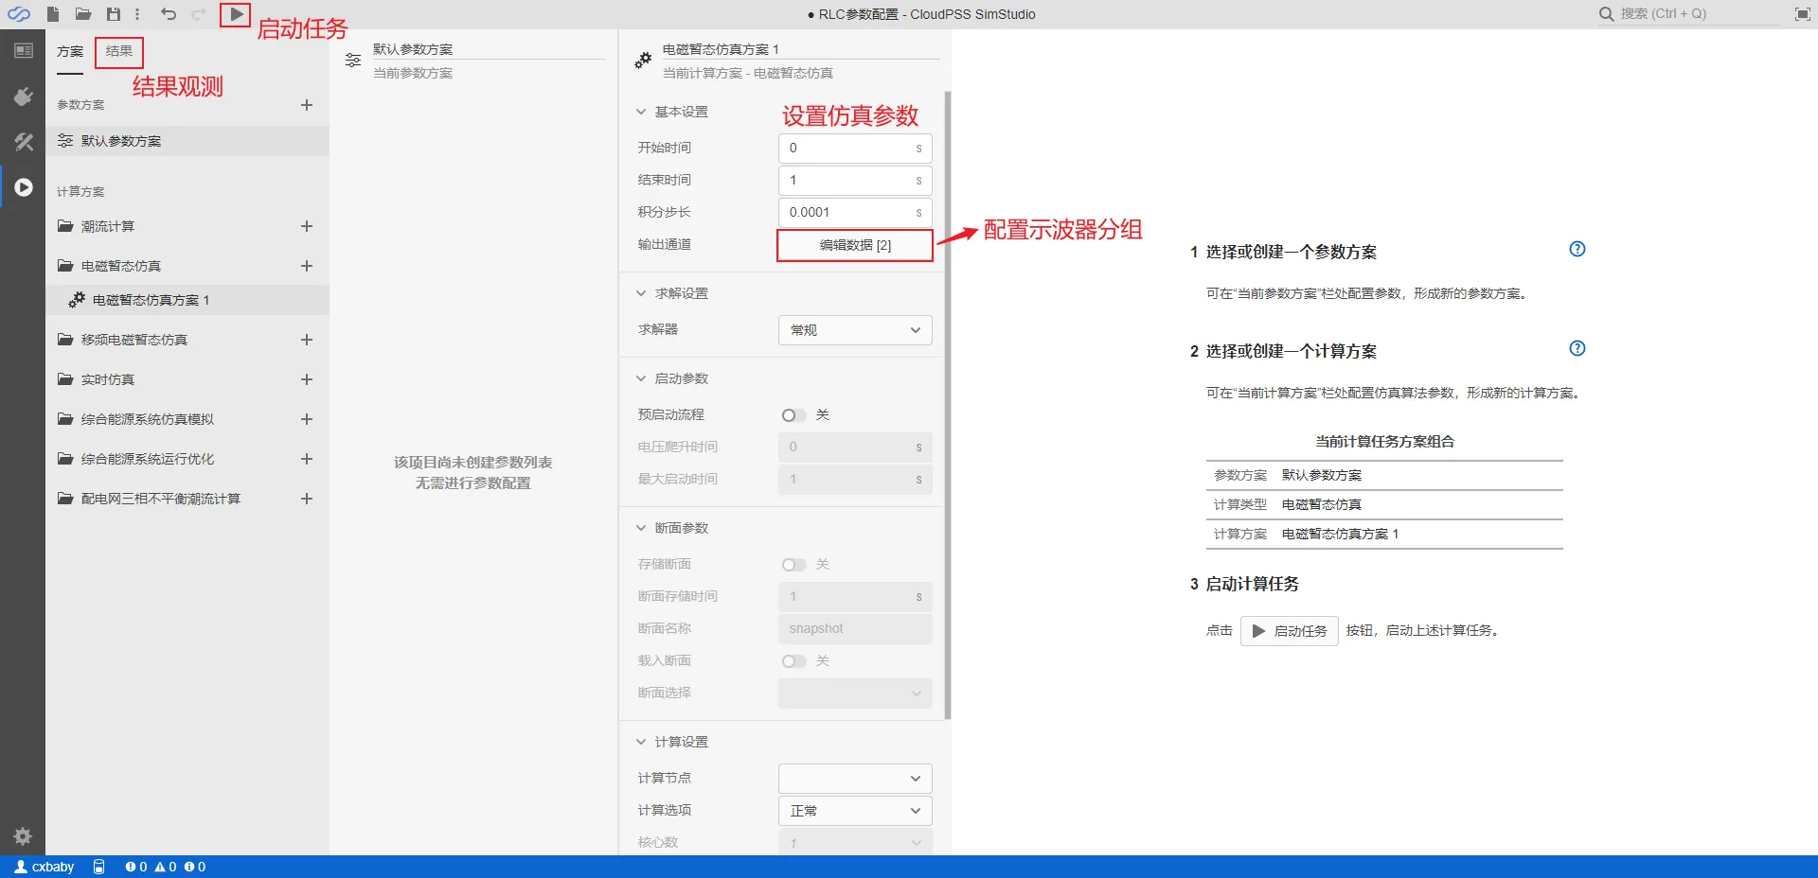The height and width of the screenshot is (878, 1818).
Task: Click the 断面名称 snapshot field
Action: [x=855, y=629]
